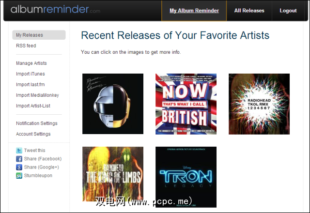Click the Google+ share icon
This screenshot has height=213, width=310.
(x=19, y=167)
